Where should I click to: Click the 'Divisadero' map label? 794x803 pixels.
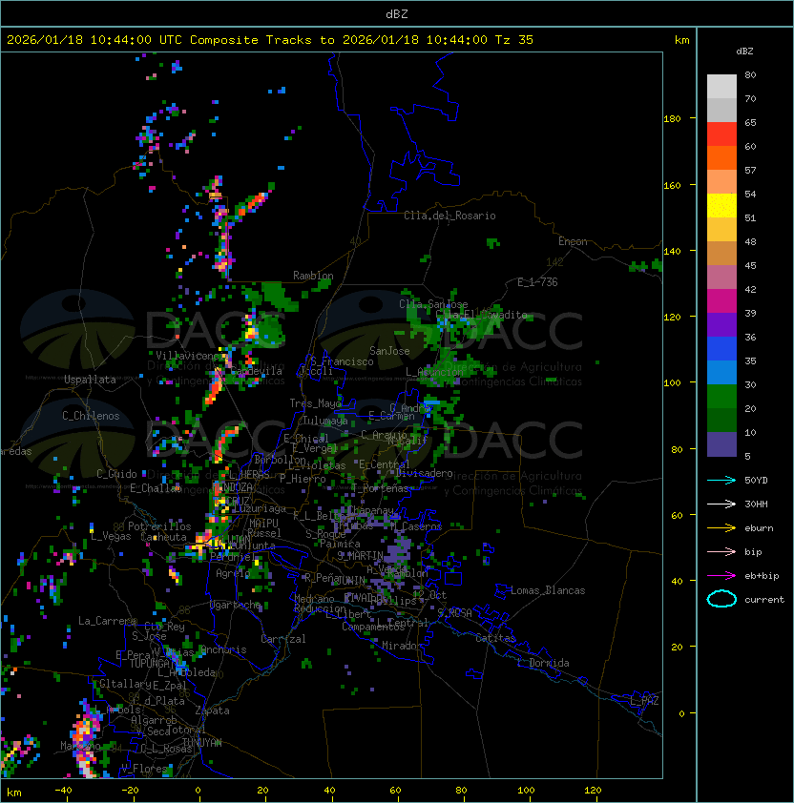pos(425,473)
